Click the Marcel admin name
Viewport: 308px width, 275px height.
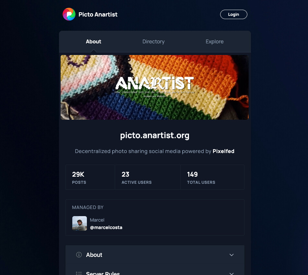97,220
